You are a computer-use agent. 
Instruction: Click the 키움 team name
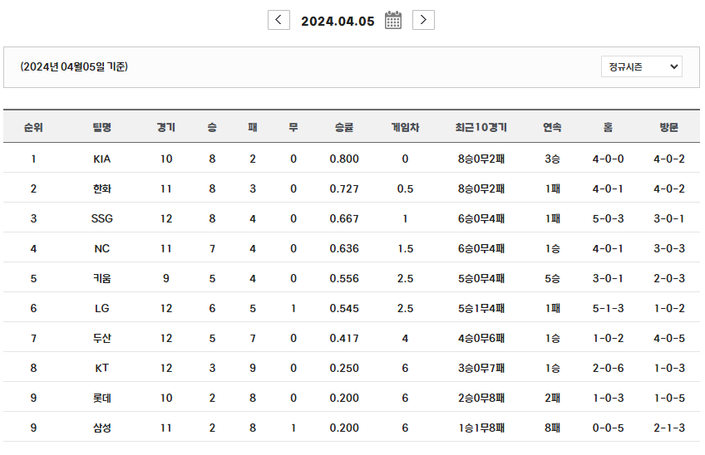pos(102,278)
